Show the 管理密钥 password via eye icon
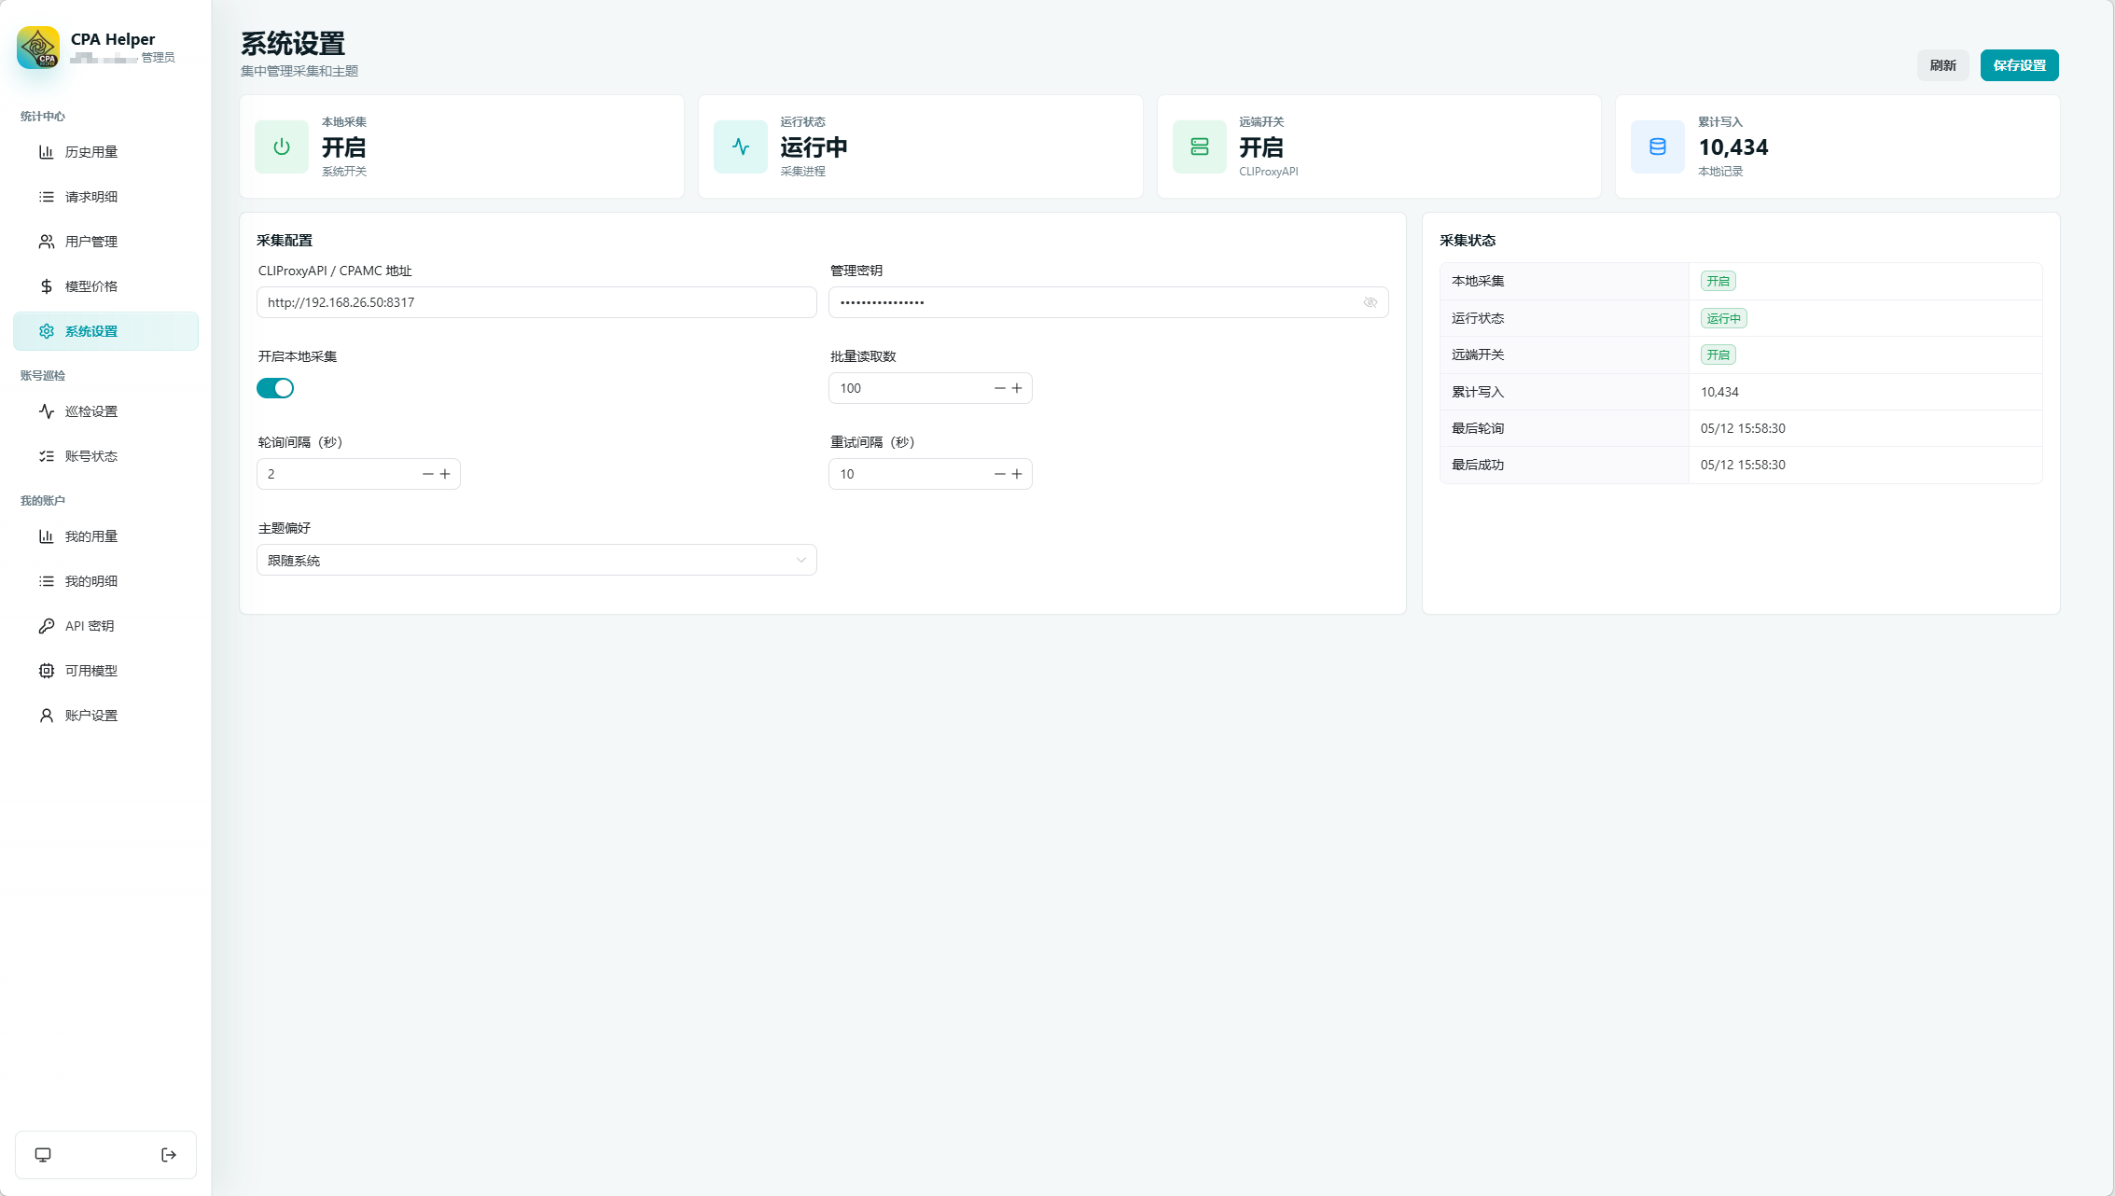This screenshot has height=1196, width=2115. tap(1371, 302)
